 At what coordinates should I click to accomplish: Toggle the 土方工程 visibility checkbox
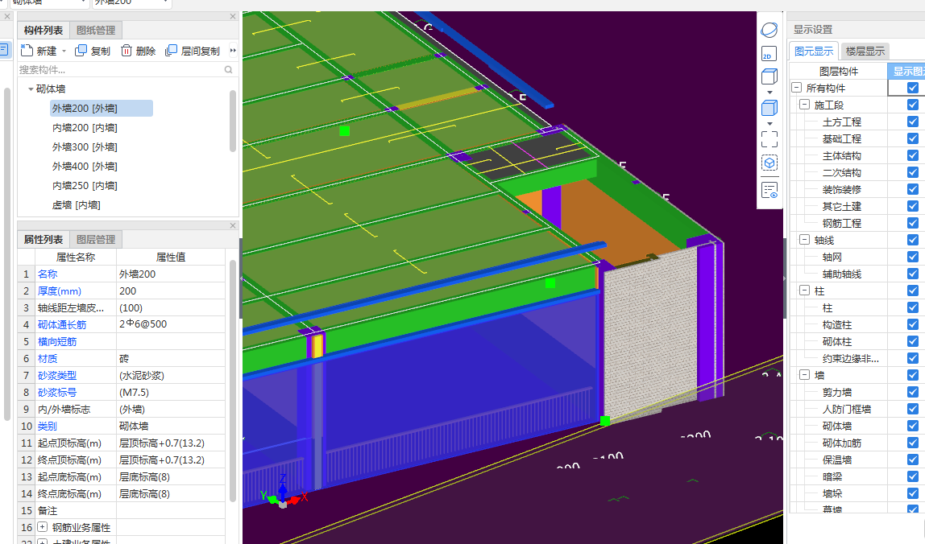tap(913, 122)
